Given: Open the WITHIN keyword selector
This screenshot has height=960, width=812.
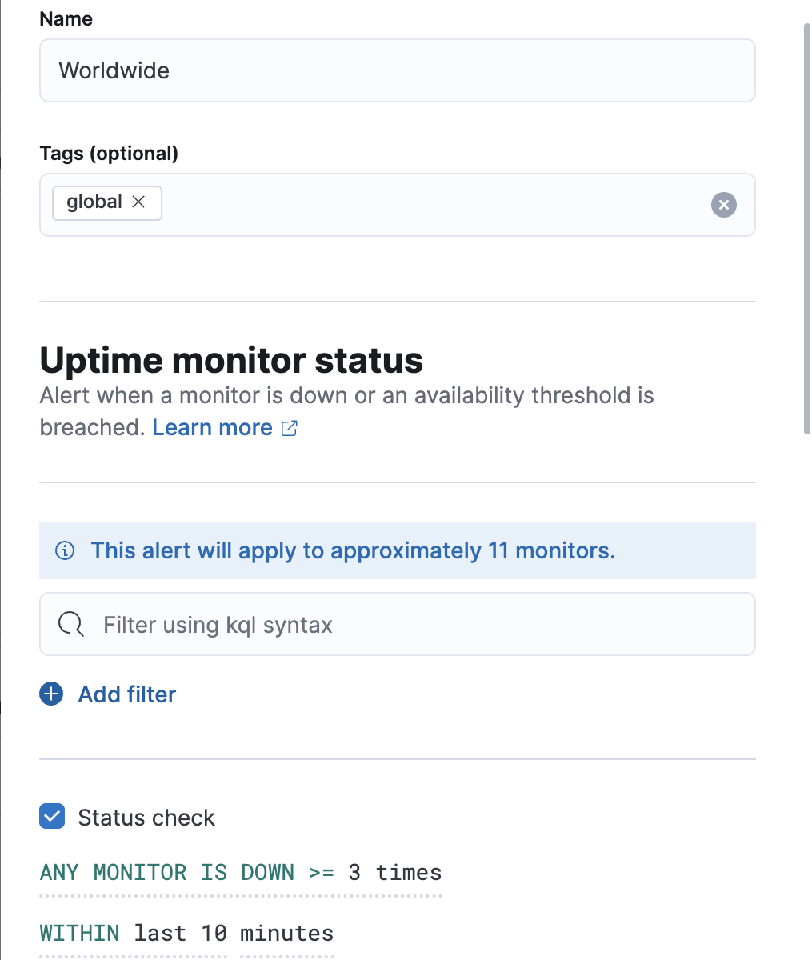Looking at the screenshot, I should [x=79, y=933].
